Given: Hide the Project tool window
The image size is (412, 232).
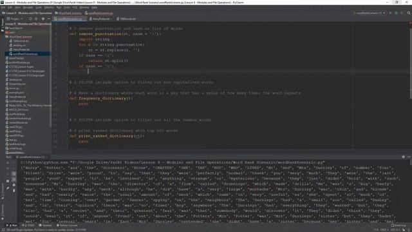Looking at the screenshot, I should tap(49, 19).
